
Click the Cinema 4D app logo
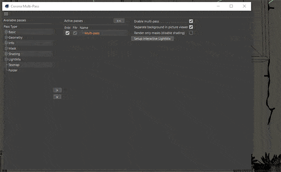(7, 6)
